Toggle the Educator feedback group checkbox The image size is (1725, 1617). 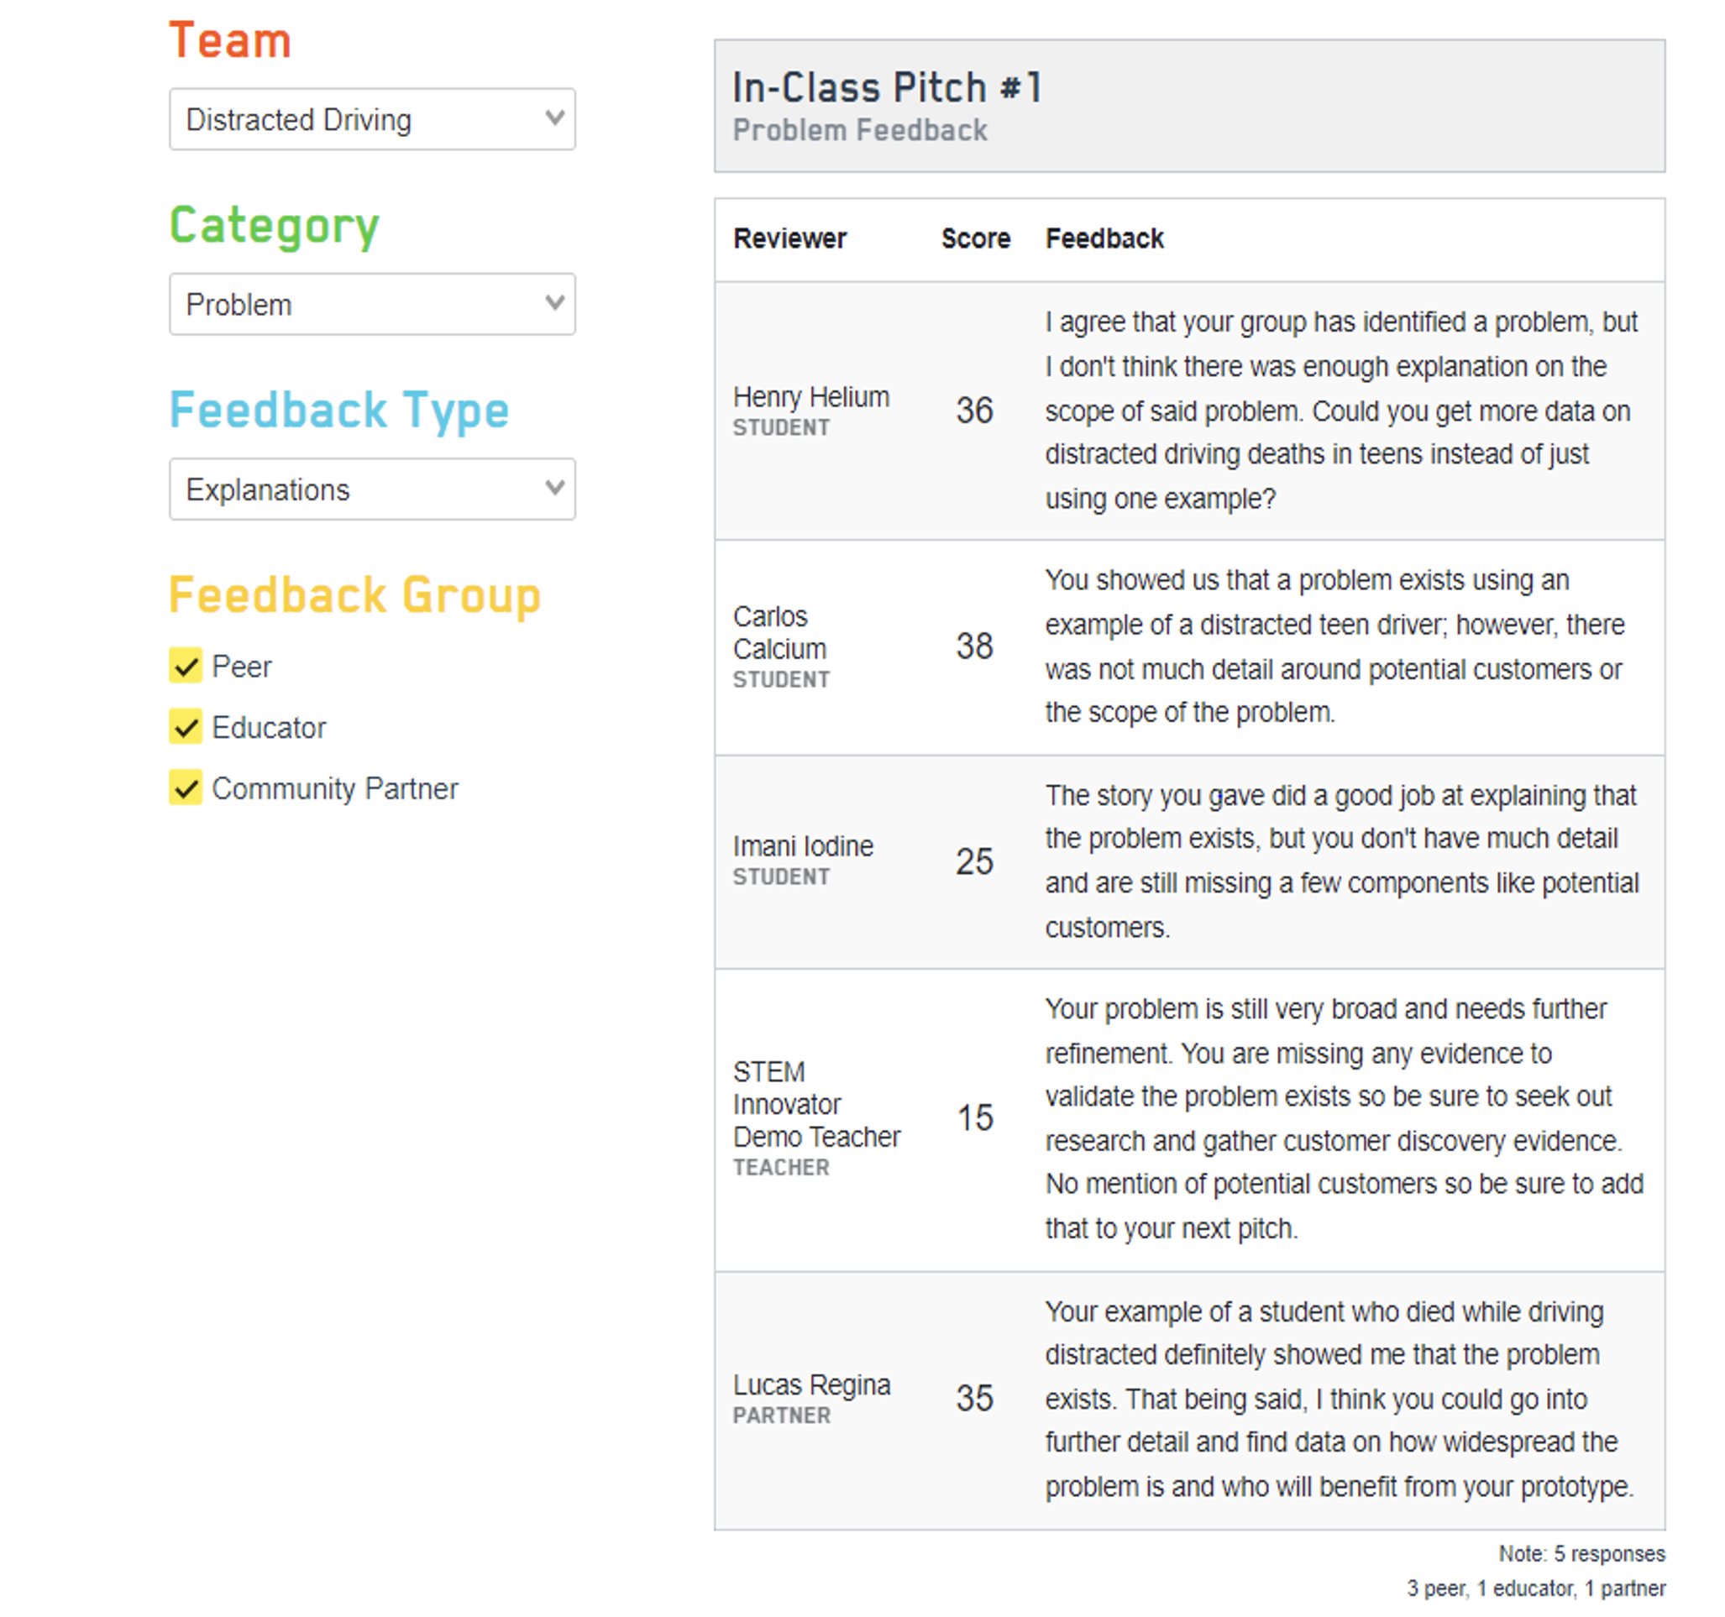pyautogui.click(x=186, y=727)
